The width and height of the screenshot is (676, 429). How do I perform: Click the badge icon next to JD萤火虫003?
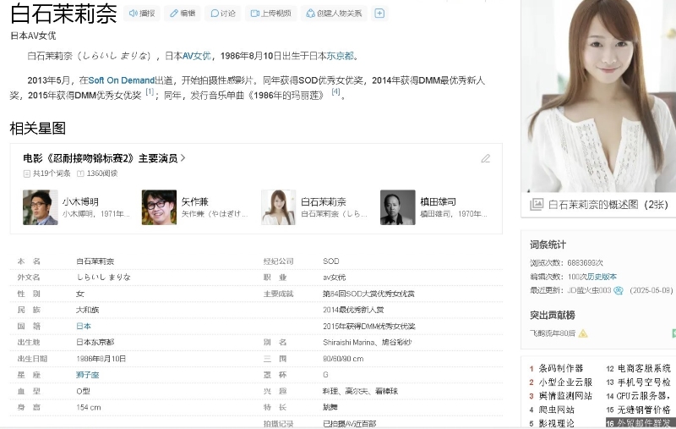619,290
